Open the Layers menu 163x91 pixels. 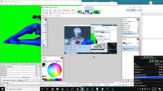(60, 10)
